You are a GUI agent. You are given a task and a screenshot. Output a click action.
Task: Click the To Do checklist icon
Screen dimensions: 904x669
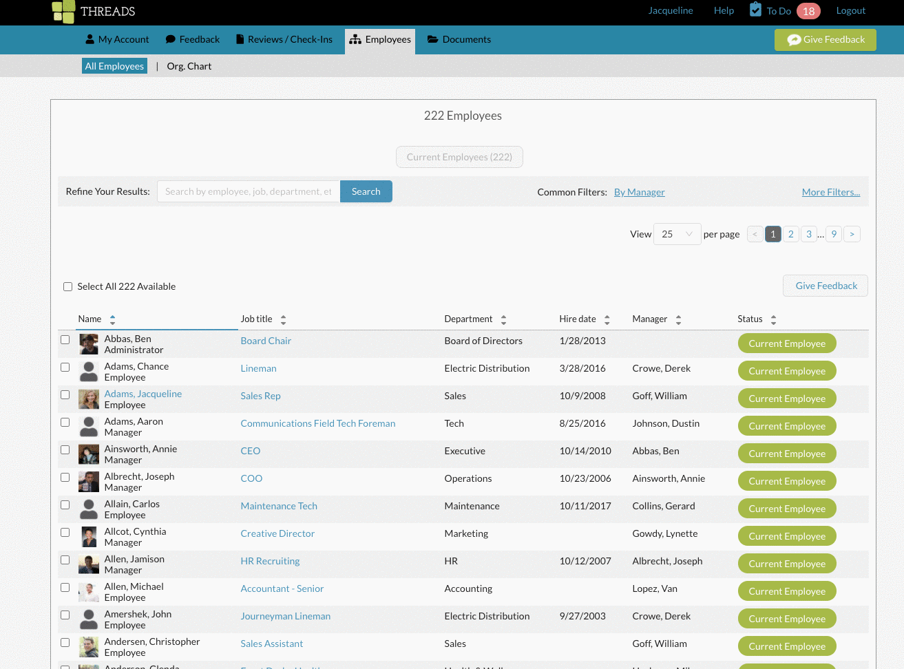754,10
